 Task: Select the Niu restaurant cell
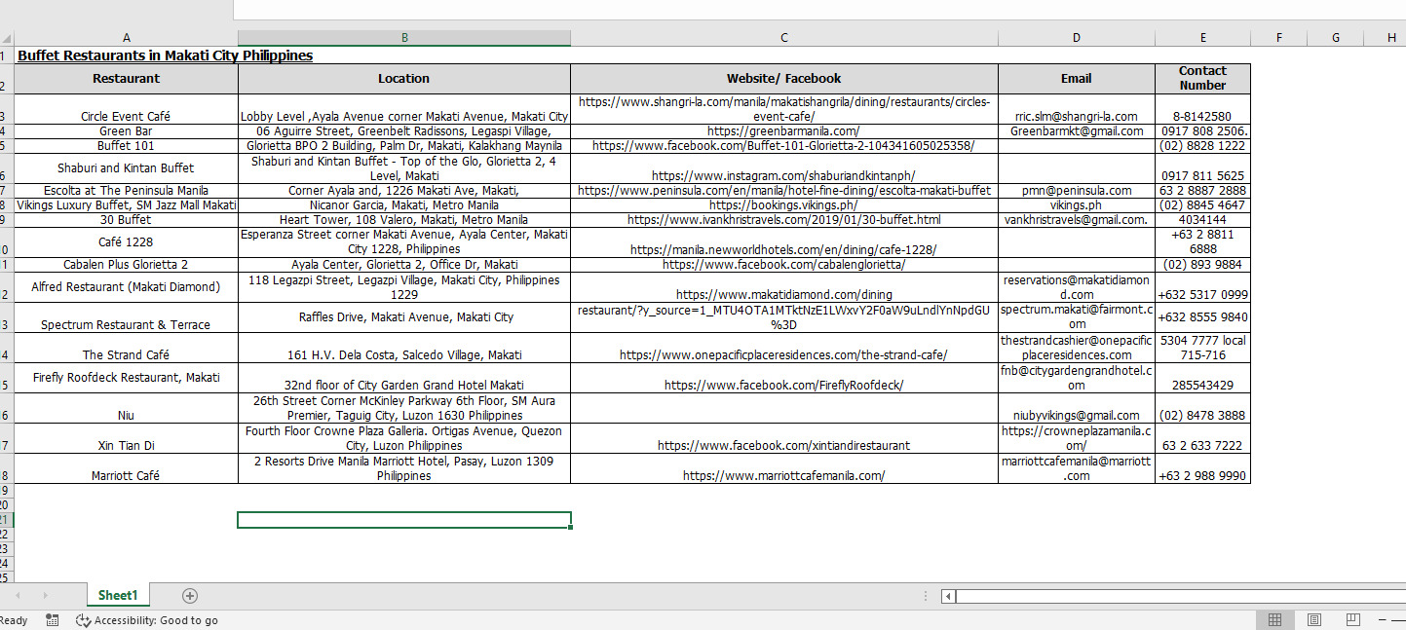point(127,408)
